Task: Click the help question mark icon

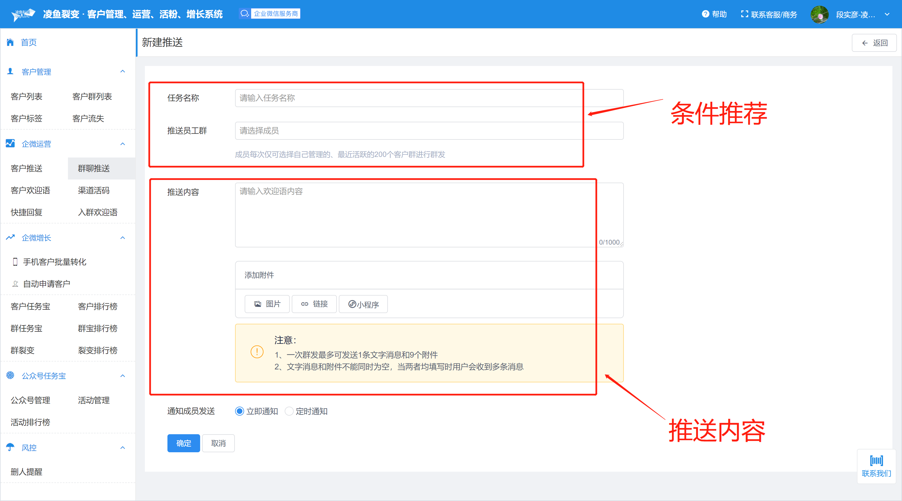Action: point(705,14)
